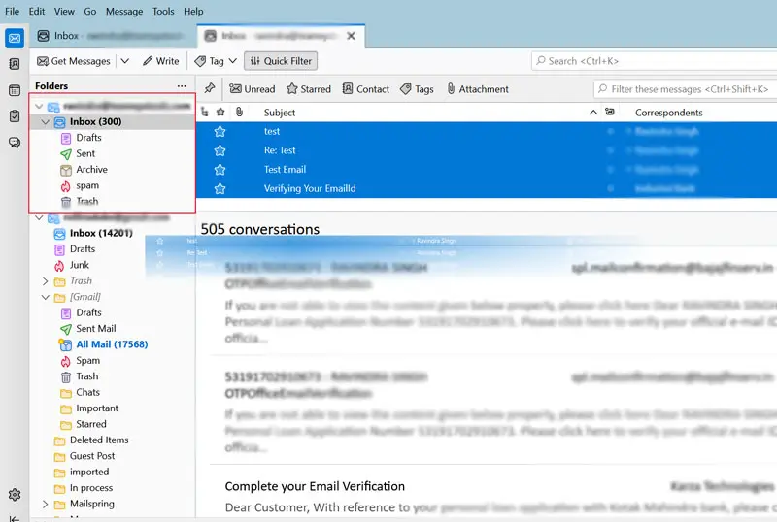Star the 'Re: Test' message

(220, 150)
